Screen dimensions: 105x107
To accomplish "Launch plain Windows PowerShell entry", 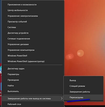I will 33,56.
